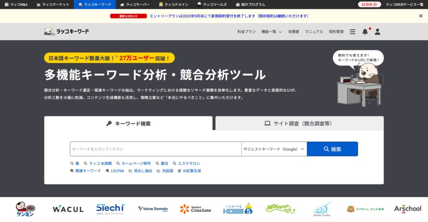Click the MOSHIMO sponsor logo
This screenshot has width=428, height=222.
coord(280,208)
